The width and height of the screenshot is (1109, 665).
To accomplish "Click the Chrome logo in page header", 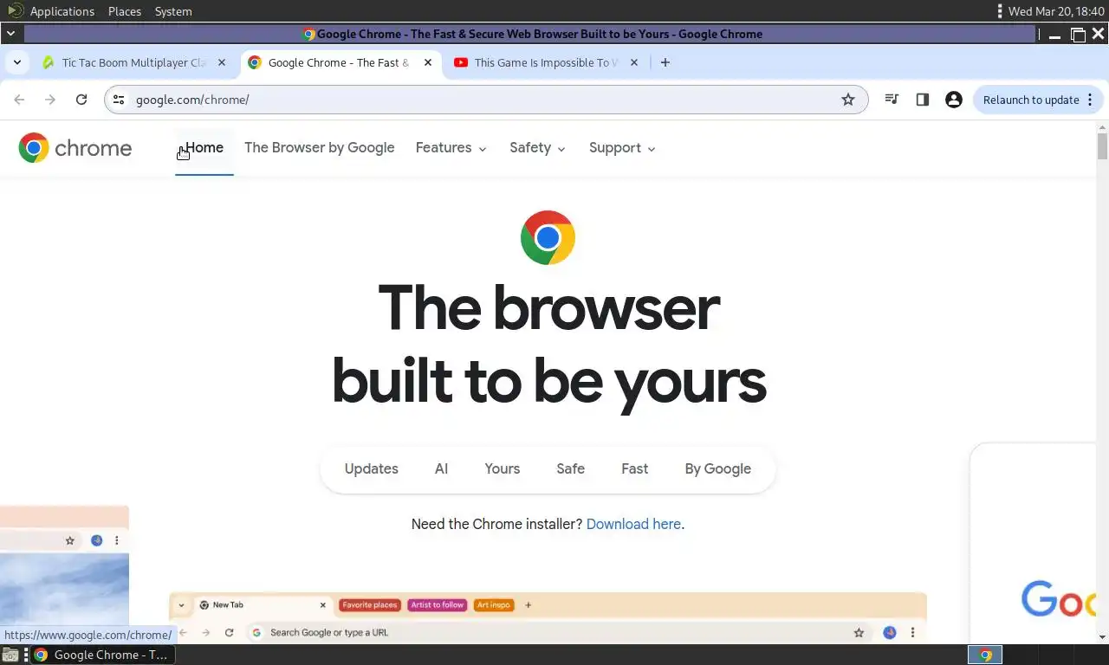I will click(75, 148).
